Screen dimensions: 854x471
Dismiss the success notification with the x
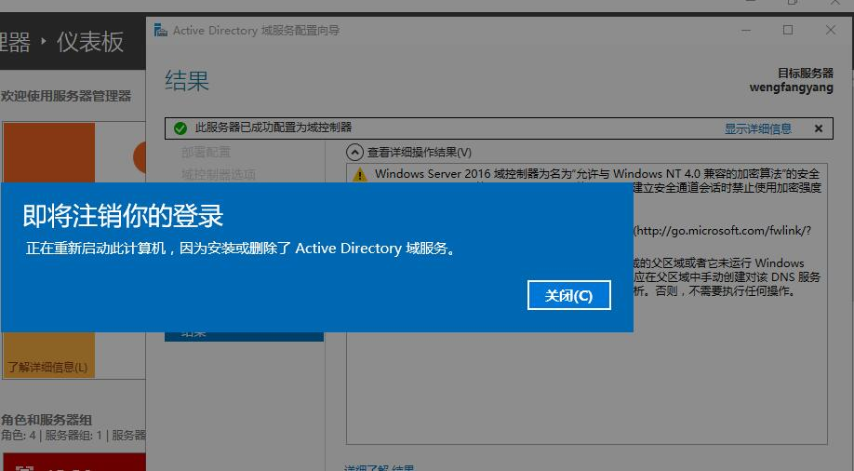[818, 128]
